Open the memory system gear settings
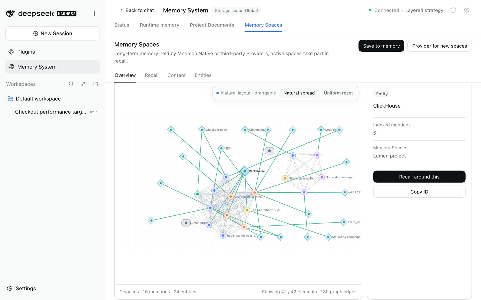This screenshot has width=481, height=300. [466, 10]
